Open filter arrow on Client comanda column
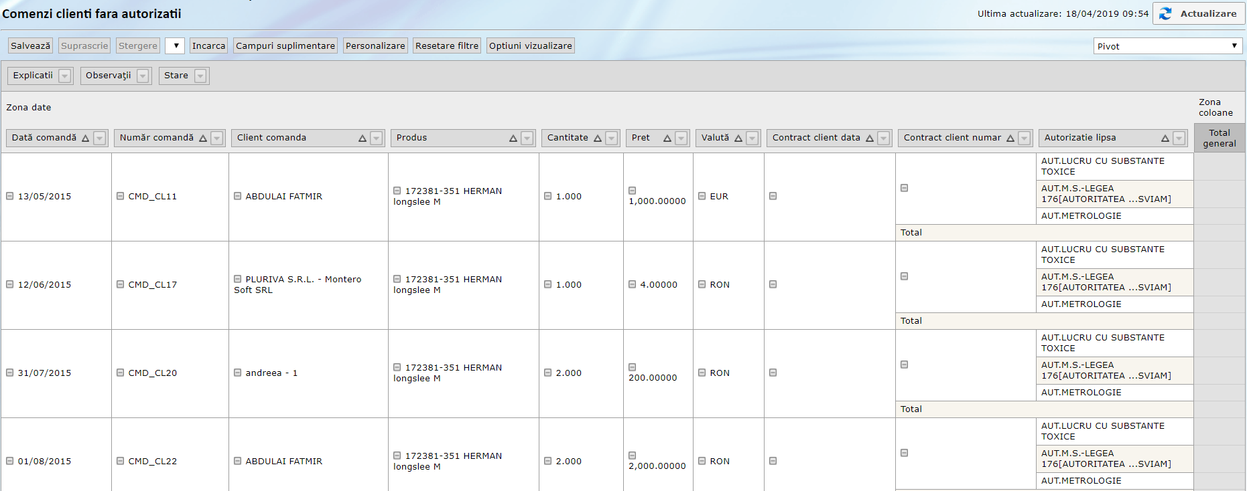The height and width of the screenshot is (491, 1247). (377, 138)
